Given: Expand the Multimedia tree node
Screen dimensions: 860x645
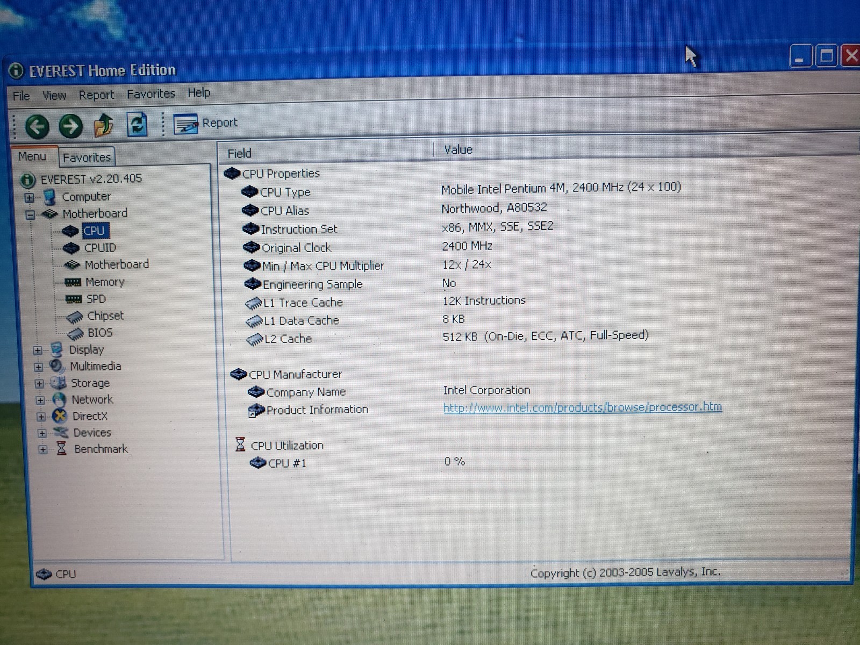Looking at the screenshot, I should click(x=38, y=367).
